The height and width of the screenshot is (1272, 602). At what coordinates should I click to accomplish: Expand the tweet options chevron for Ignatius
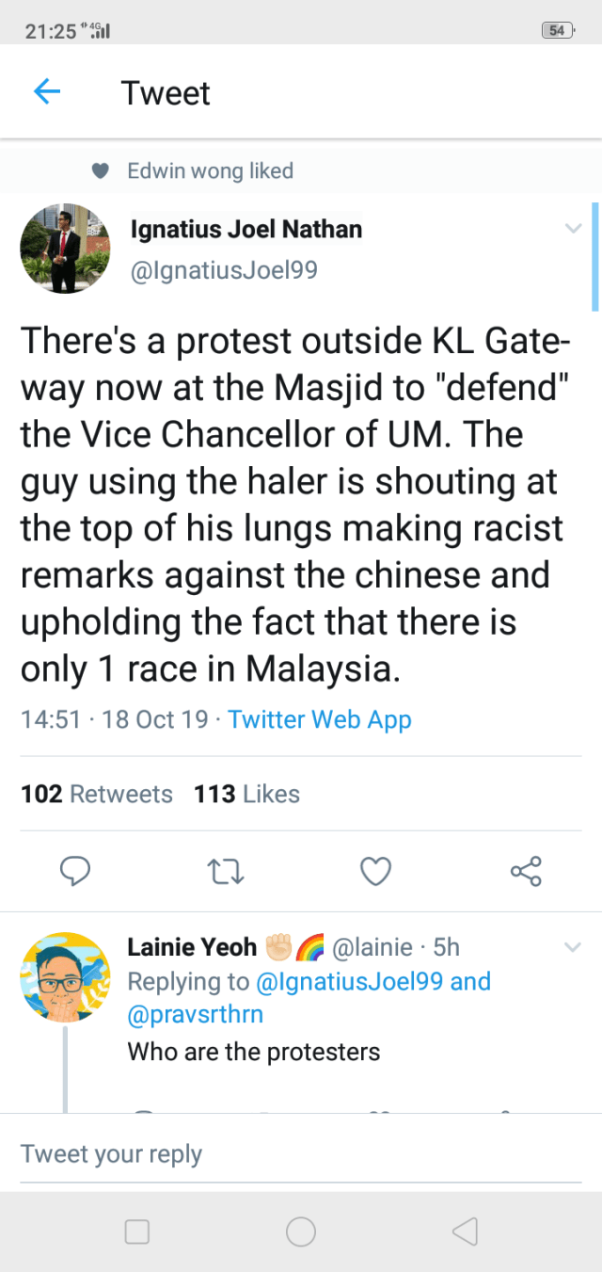[x=573, y=228]
